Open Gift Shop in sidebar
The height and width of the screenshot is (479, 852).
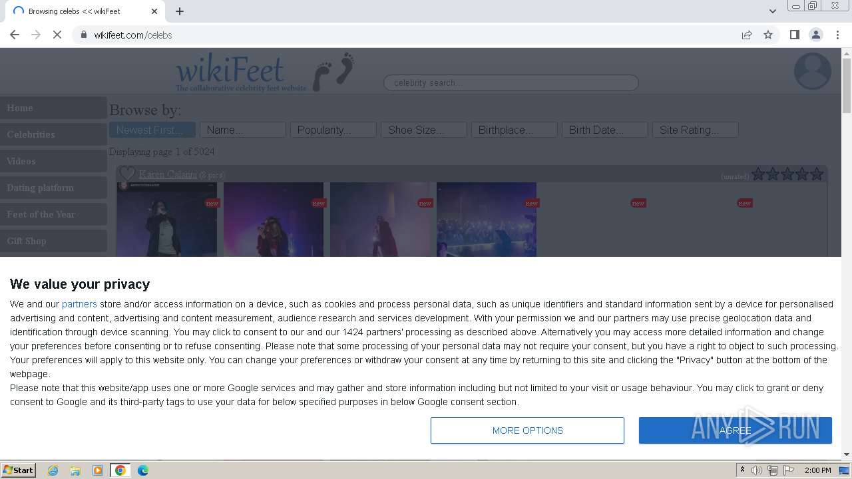pyautogui.click(x=53, y=241)
